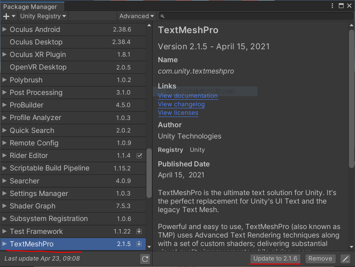Expand the Oculus Android package versions
The height and width of the screenshot is (267, 355).
pos(4,29)
